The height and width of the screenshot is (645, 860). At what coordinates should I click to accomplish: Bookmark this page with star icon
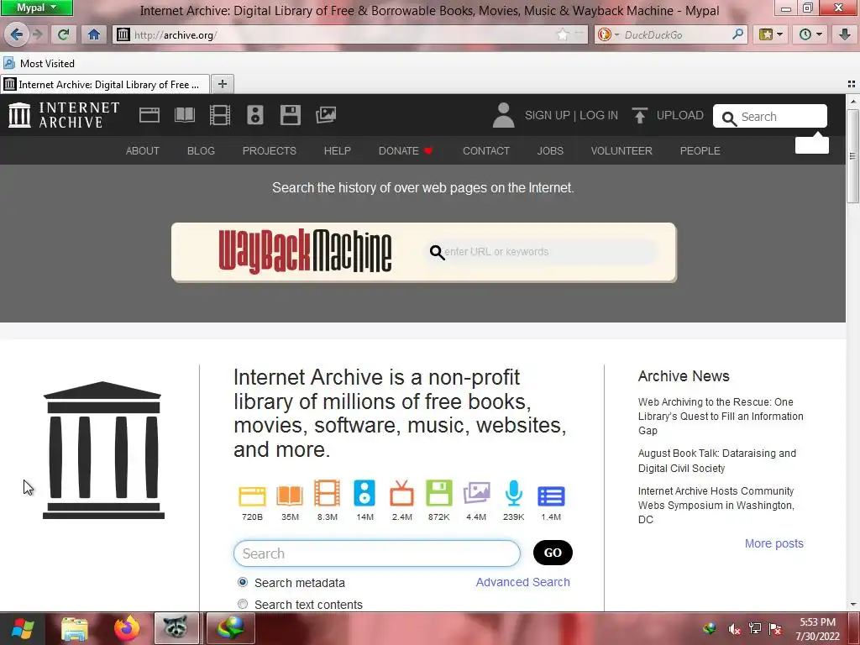point(563,35)
